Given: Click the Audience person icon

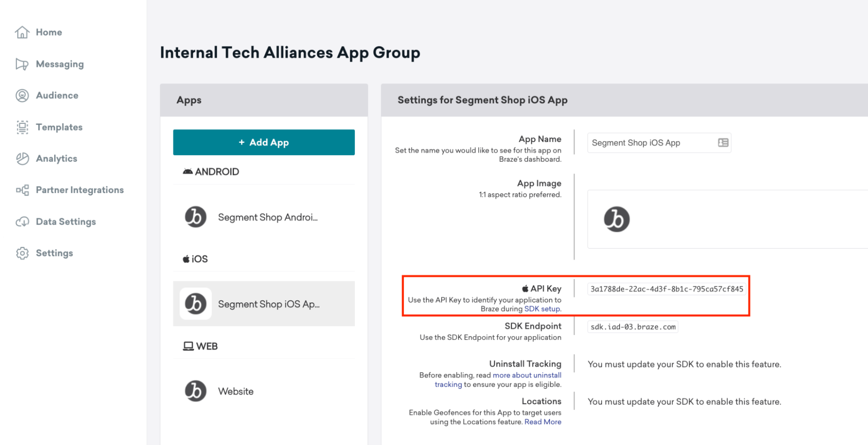Looking at the screenshot, I should pyautogui.click(x=22, y=96).
